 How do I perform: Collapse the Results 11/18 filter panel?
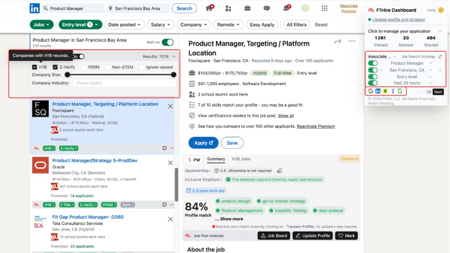coord(174,57)
